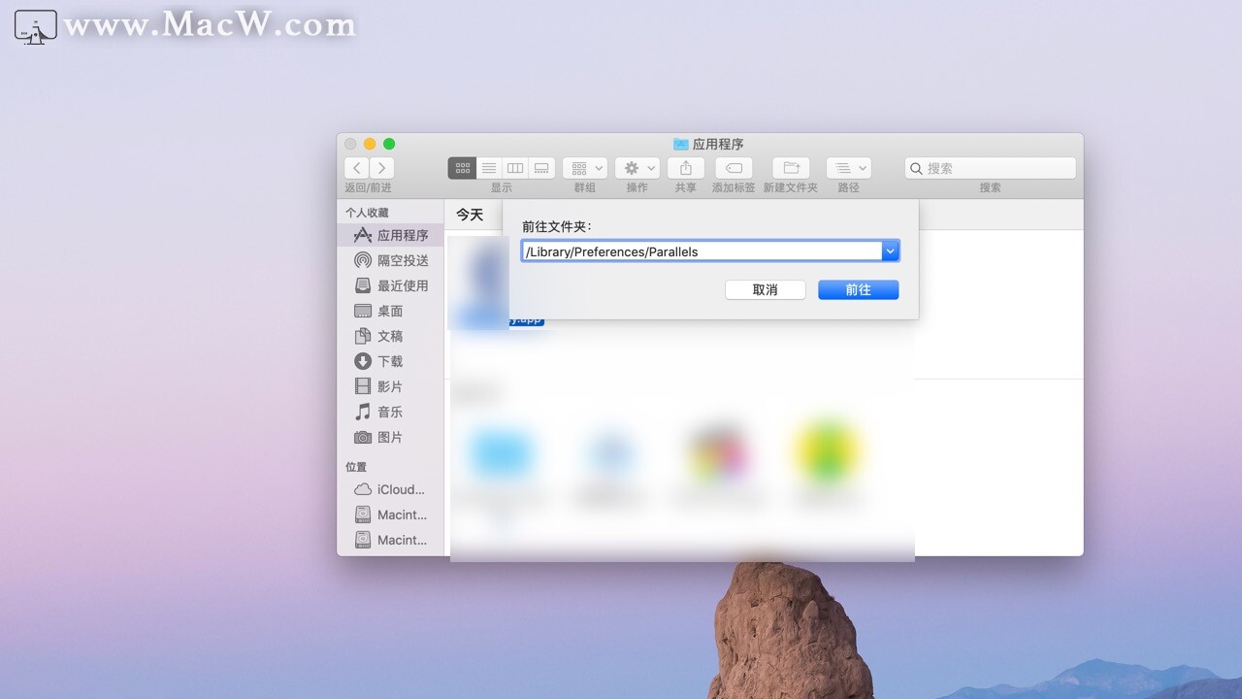The height and width of the screenshot is (699, 1242).
Task: Click the Pictures camera sidebar icon
Action: coord(363,437)
